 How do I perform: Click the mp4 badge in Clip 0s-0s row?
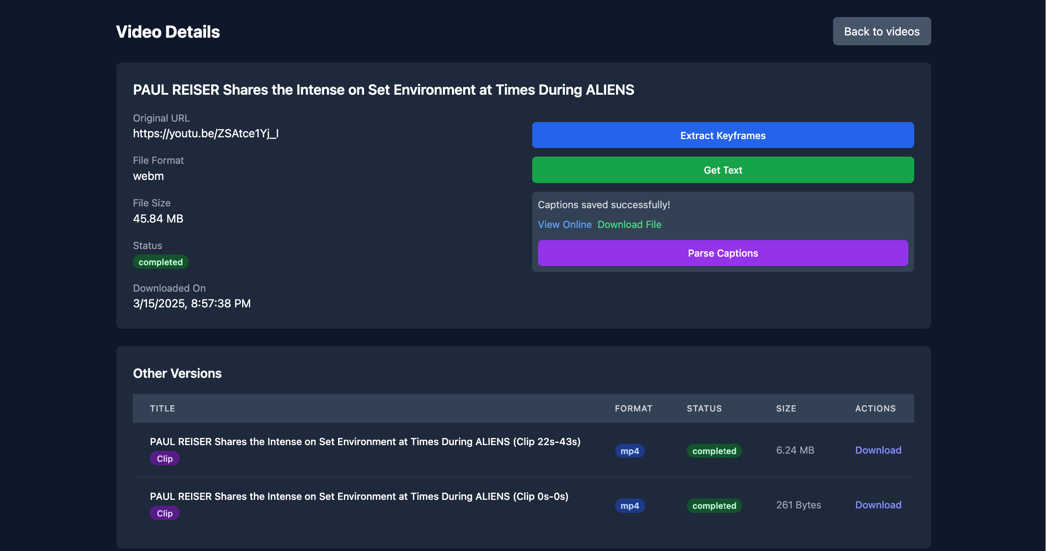point(629,506)
